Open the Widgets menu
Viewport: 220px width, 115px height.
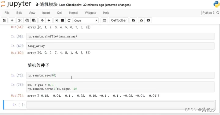click(x=90, y=13)
